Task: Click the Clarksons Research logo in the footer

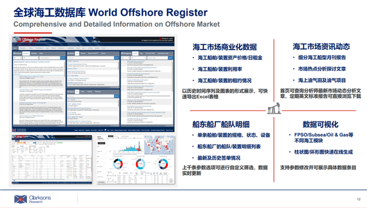Action: click(32, 199)
